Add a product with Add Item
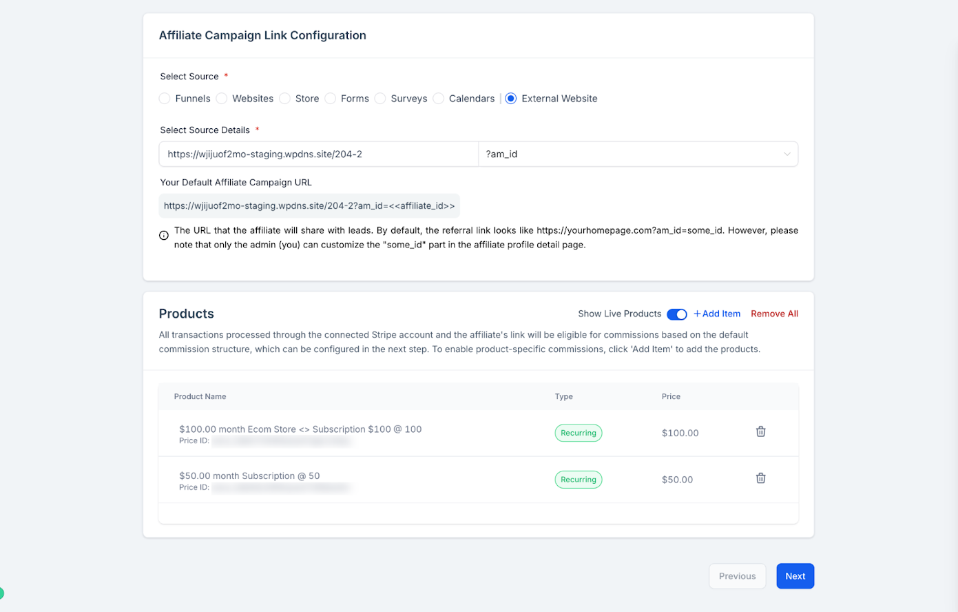This screenshot has height=612, width=958. tap(717, 314)
